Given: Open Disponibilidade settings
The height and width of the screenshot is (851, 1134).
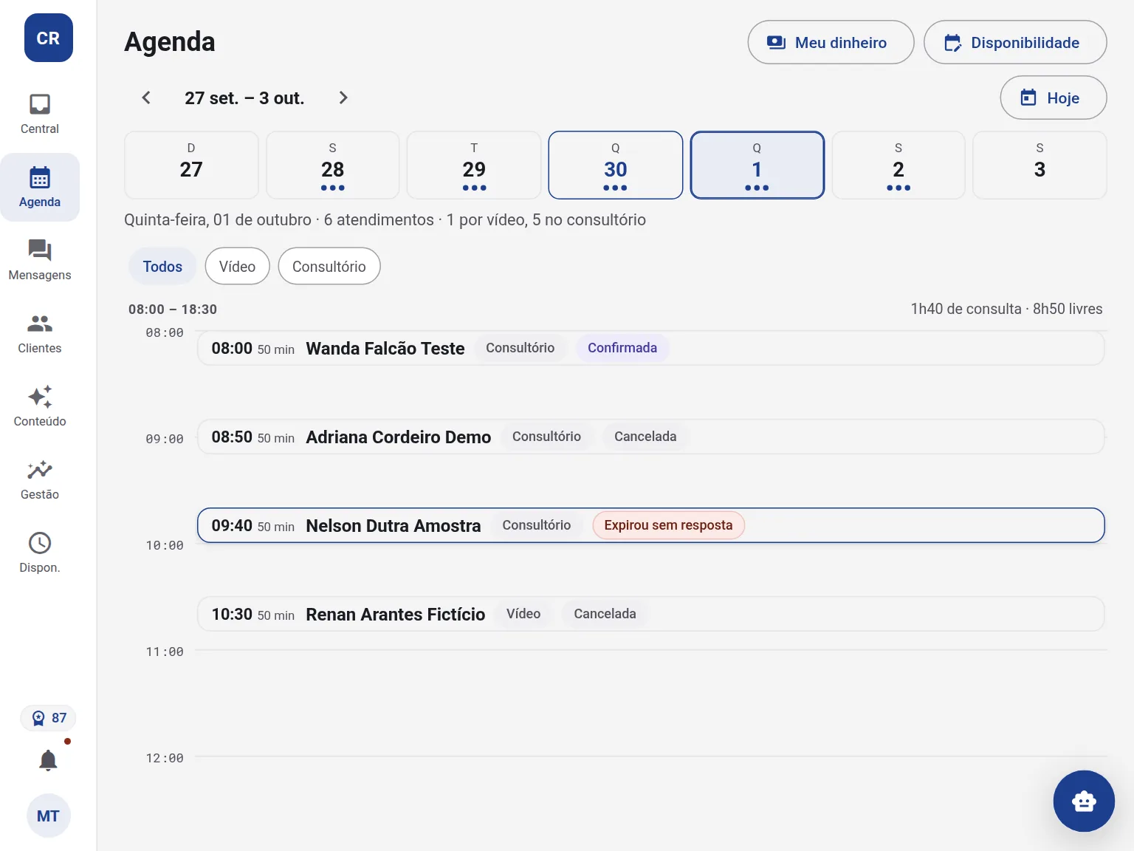Looking at the screenshot, I should pyautogui.click(x=1015, y=42).
